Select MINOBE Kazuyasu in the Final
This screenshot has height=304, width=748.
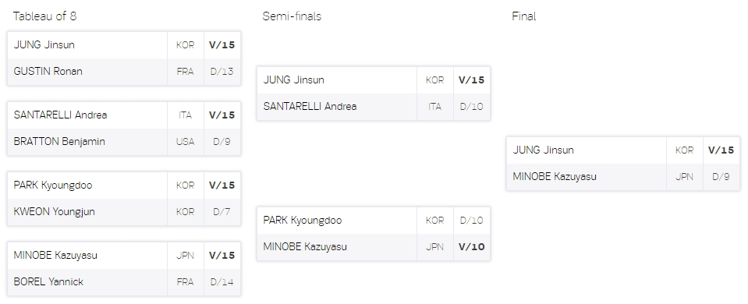[555, 176]
